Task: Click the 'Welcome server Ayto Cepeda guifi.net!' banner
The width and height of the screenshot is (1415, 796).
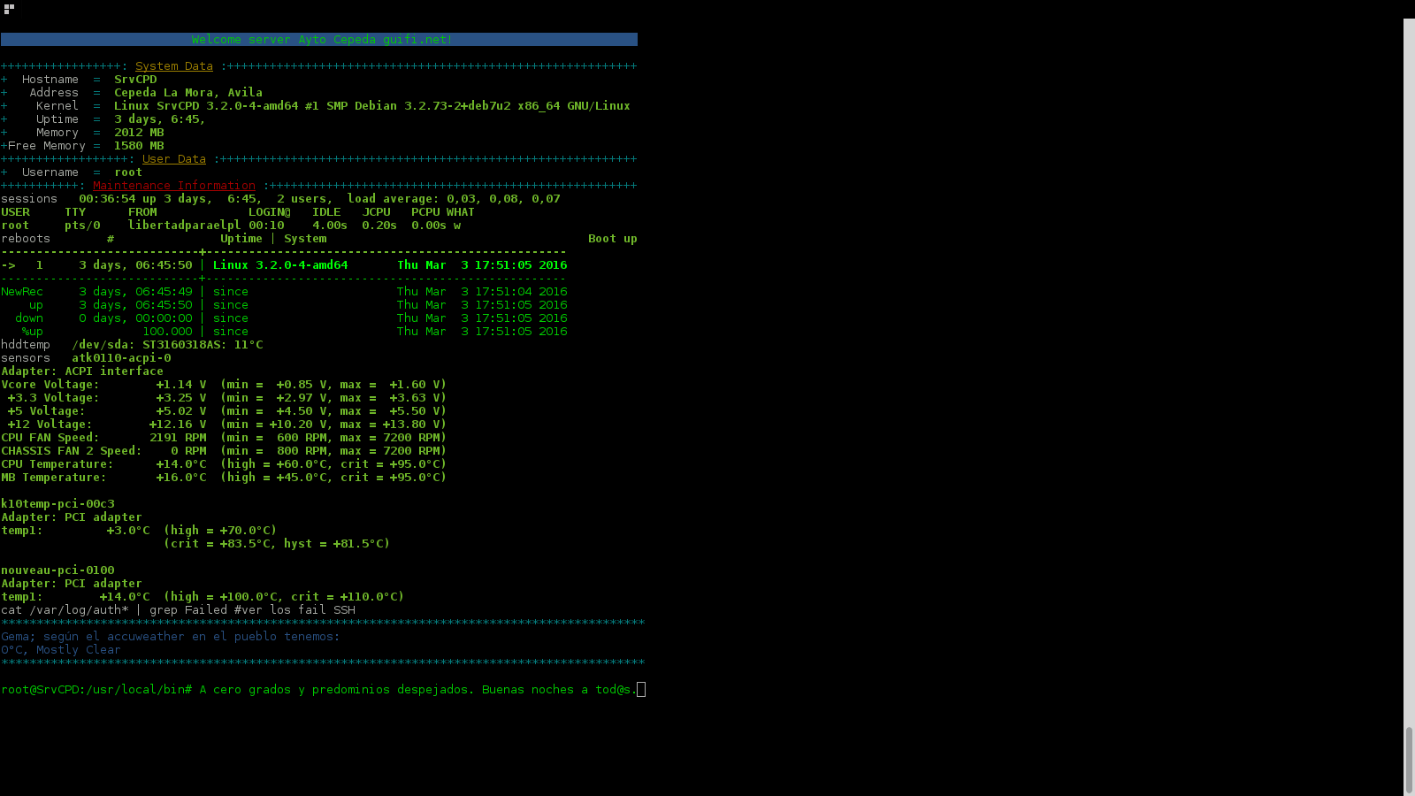Action: click(x=319, y=40)
